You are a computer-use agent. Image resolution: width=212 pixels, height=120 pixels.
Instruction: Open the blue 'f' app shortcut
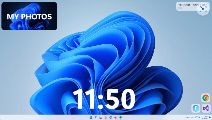click(x=196, y=108)
